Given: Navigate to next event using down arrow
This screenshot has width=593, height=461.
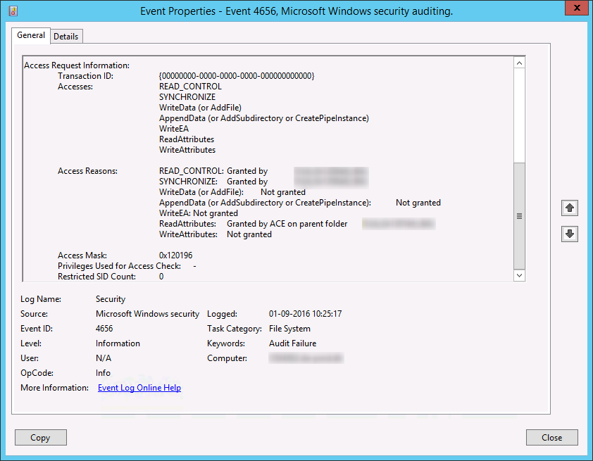Looking at the screenshot, I should click(x=569, y=233).
